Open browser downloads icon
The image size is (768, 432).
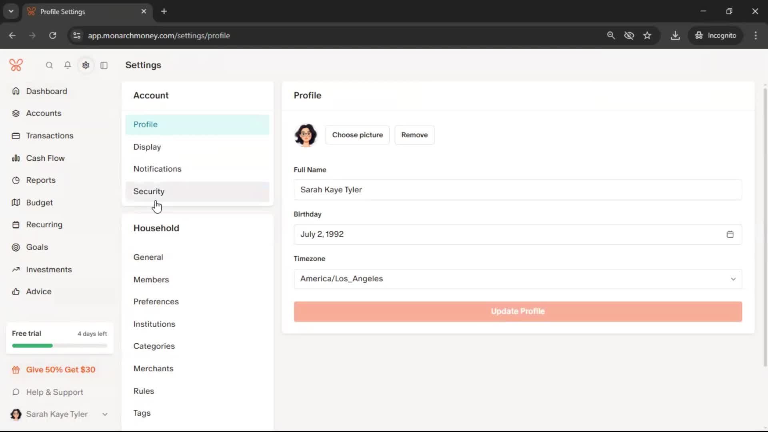tap(675, 35)
